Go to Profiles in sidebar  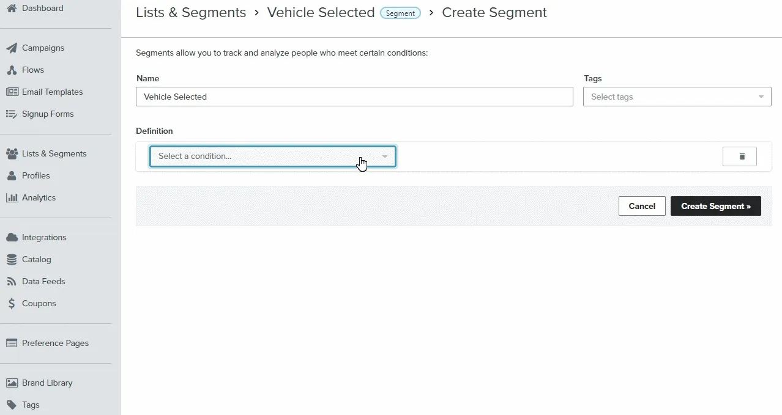[35, 176]
